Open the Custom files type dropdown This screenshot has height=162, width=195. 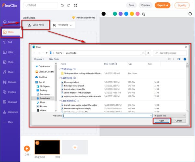click(170, 116)
